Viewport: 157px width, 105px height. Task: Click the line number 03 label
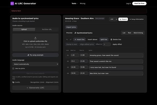pyautogui.click(x=68, y=67)
